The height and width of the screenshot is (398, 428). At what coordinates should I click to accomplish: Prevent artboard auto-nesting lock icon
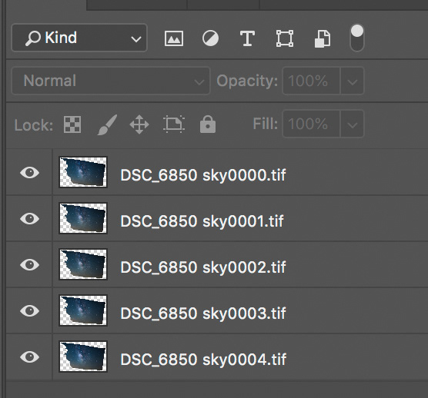pos(174,124)
